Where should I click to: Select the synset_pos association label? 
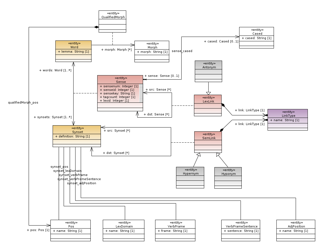coord(60,167)
